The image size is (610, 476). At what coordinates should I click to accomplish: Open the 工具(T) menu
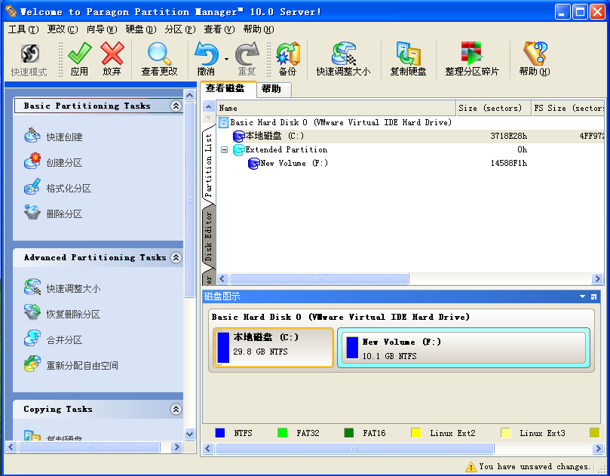[x=23, y=29]
